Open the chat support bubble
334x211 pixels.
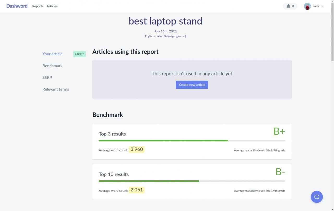click(317, 197)
